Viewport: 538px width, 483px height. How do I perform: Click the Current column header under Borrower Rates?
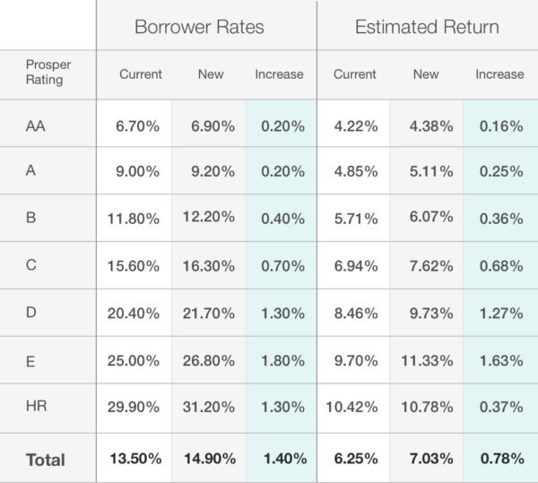[141, 74]
